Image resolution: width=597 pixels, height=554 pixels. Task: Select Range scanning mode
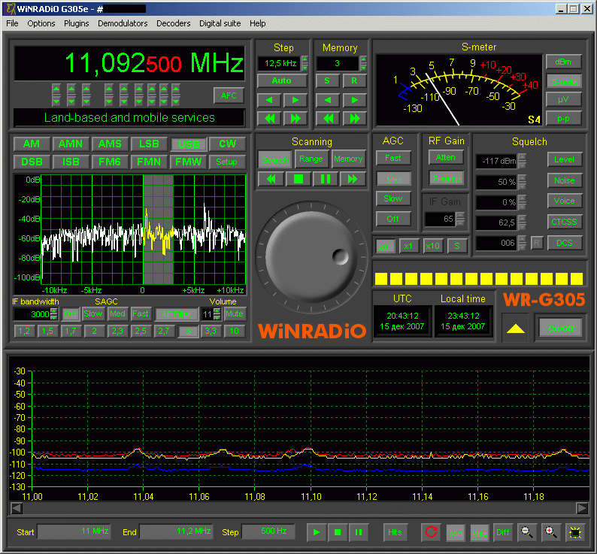coord(311,159)
